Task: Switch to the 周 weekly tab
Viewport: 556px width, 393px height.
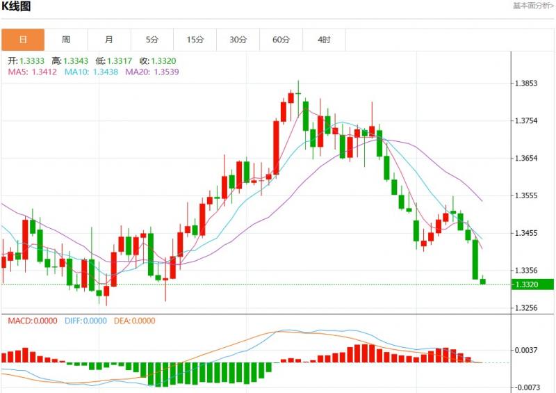Action: click(65, 40)
